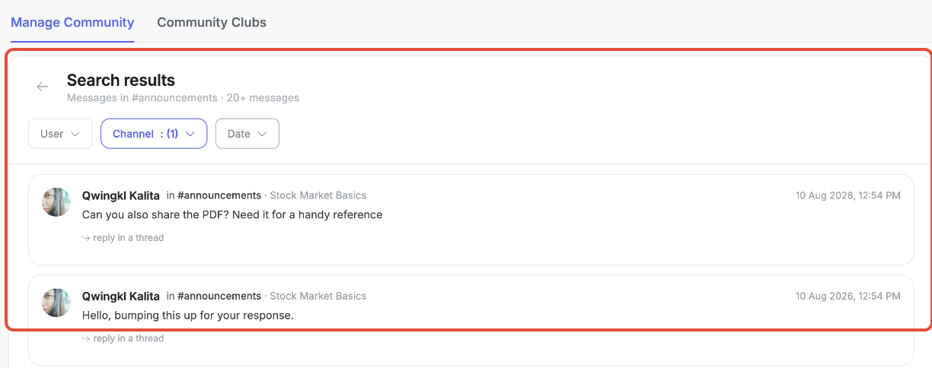932x368 pixels.
Task: Select the 'Can you also share the PDF' message
Action: click(232, 214)
